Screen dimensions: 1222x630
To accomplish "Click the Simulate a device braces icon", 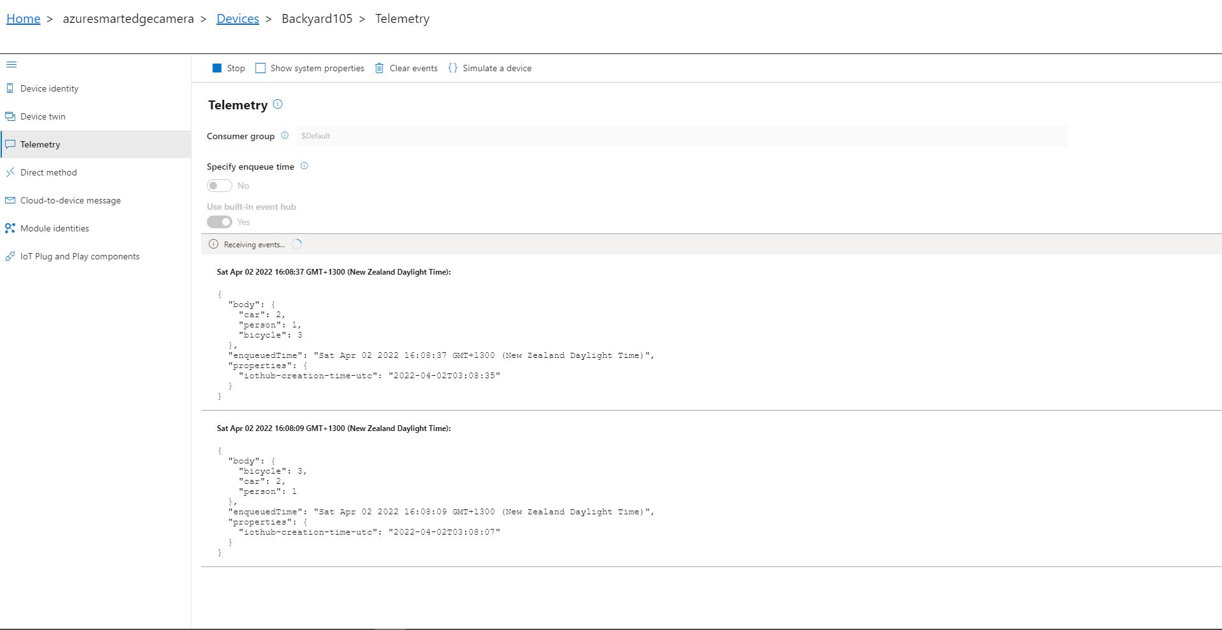I will pos(453,68).
